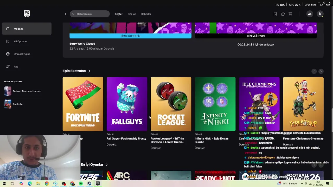
Task: Open the wishlist bookmark icon
Action: coord(275,14)
